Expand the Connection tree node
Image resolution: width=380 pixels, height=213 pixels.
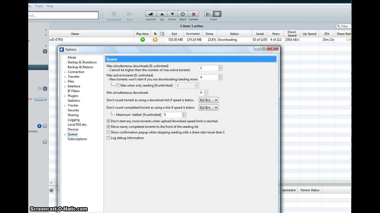(x=65, y=72)
